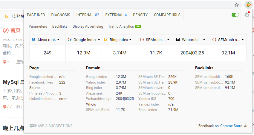The image size is (254, 135).
Task: Switch to the Backlinks tab
Action: click(60, 26)
